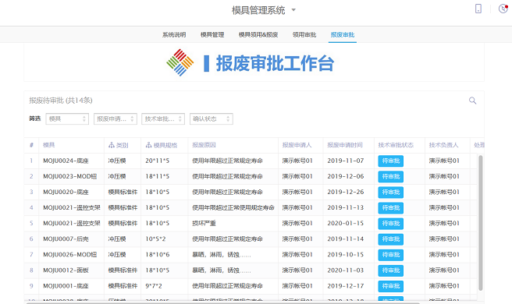Click the date 2019-12-26
The image size is (512, 304).
(x=346, y=192)
